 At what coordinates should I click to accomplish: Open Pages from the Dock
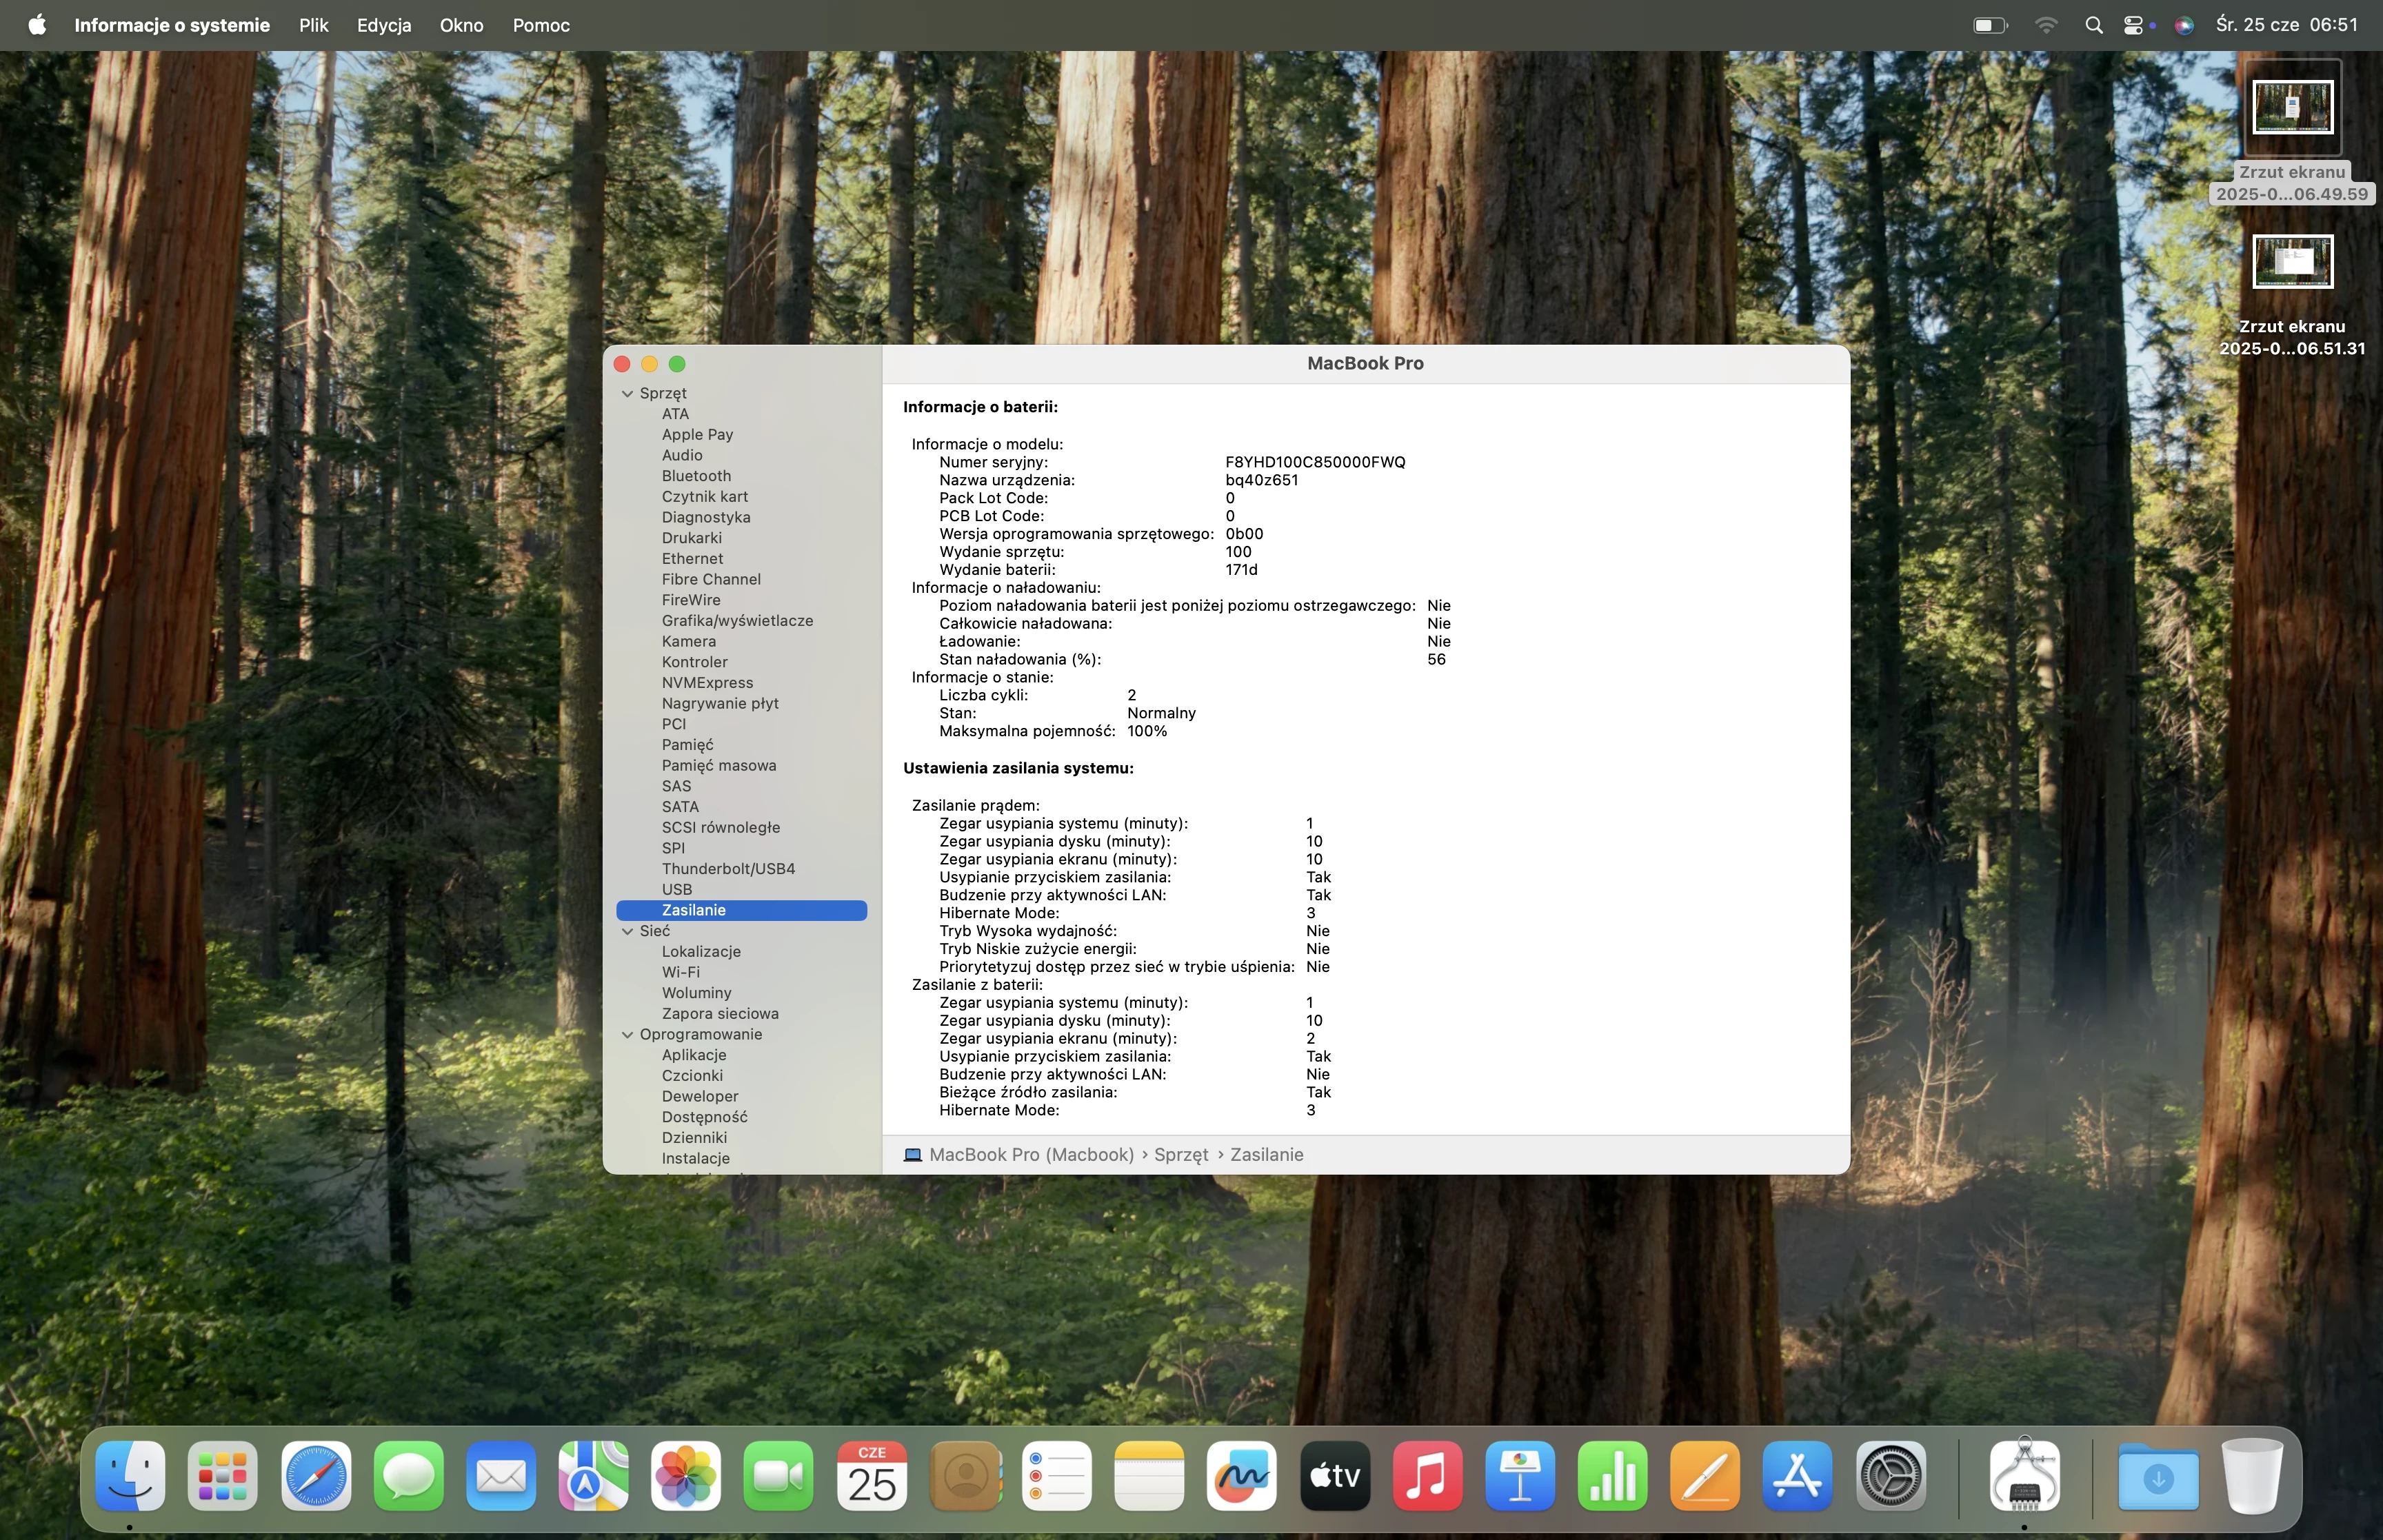click(x=1706, y=1476)
